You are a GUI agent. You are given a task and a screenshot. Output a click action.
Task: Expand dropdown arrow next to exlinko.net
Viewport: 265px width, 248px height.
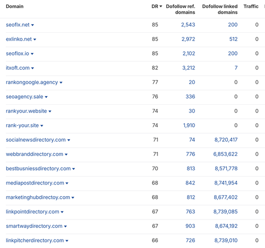coord(35,40)
